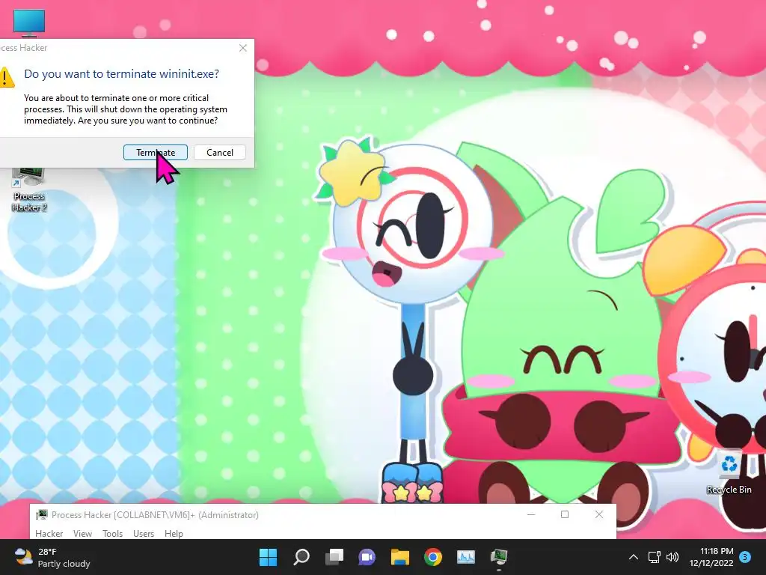Open the weather widget showing 28°F

click(x=52, y=557)
